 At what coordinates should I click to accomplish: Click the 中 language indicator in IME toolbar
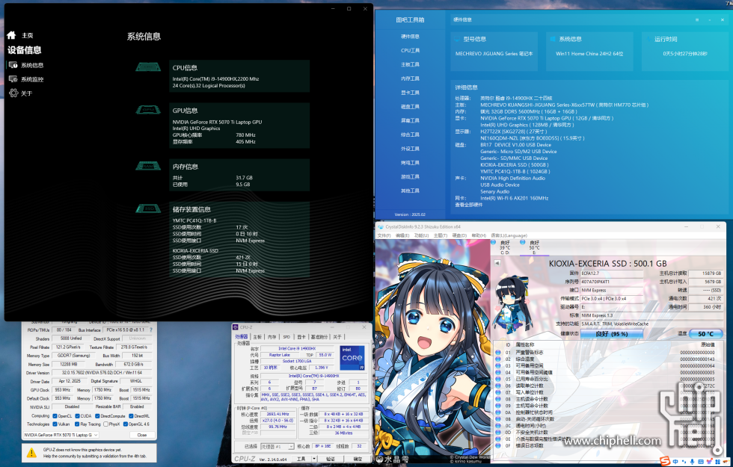(x=675, y=462)
